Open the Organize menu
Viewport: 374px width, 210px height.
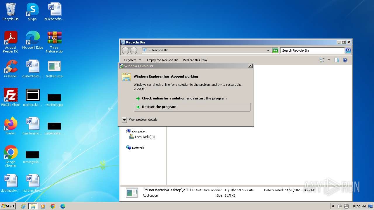tap(132, 60)
